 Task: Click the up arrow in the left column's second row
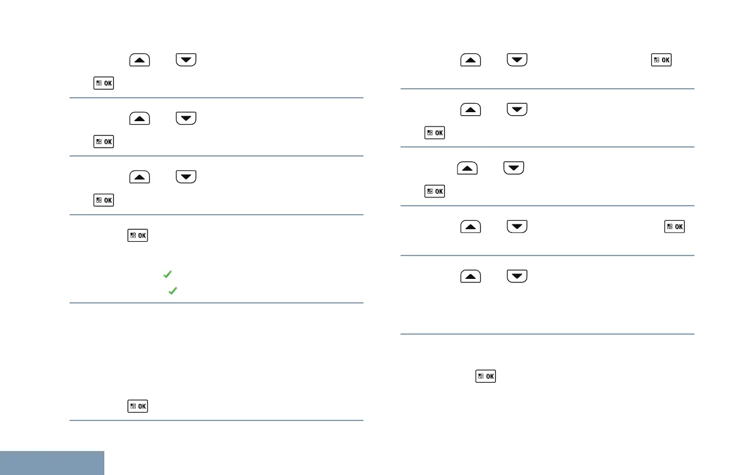[x=139, y=119]
